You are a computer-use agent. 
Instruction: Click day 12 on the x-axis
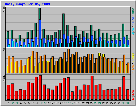click(52, 103)
